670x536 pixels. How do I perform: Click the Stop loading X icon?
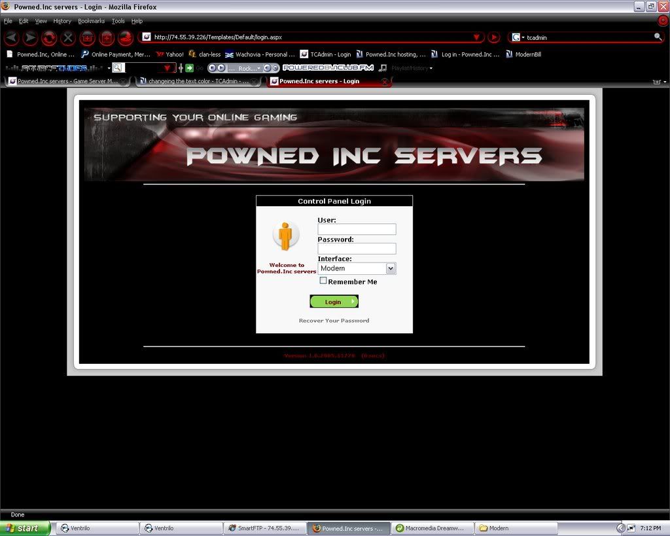(68, 38)
